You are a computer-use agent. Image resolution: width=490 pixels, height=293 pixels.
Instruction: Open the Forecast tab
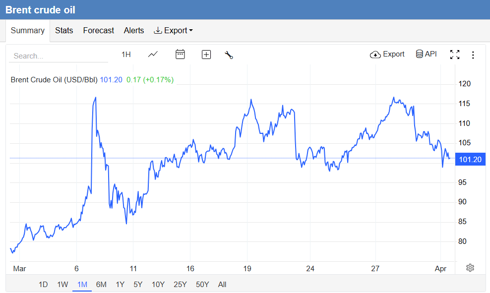tap(98, 30)
